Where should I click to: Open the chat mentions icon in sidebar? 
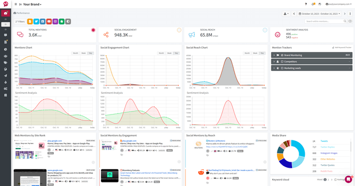pyautogui.click(x=6, y=35)
